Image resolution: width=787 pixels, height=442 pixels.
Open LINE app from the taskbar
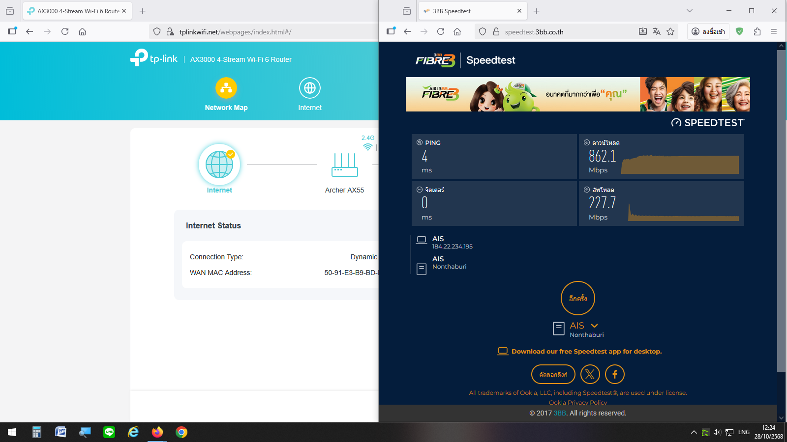(109, 432)
